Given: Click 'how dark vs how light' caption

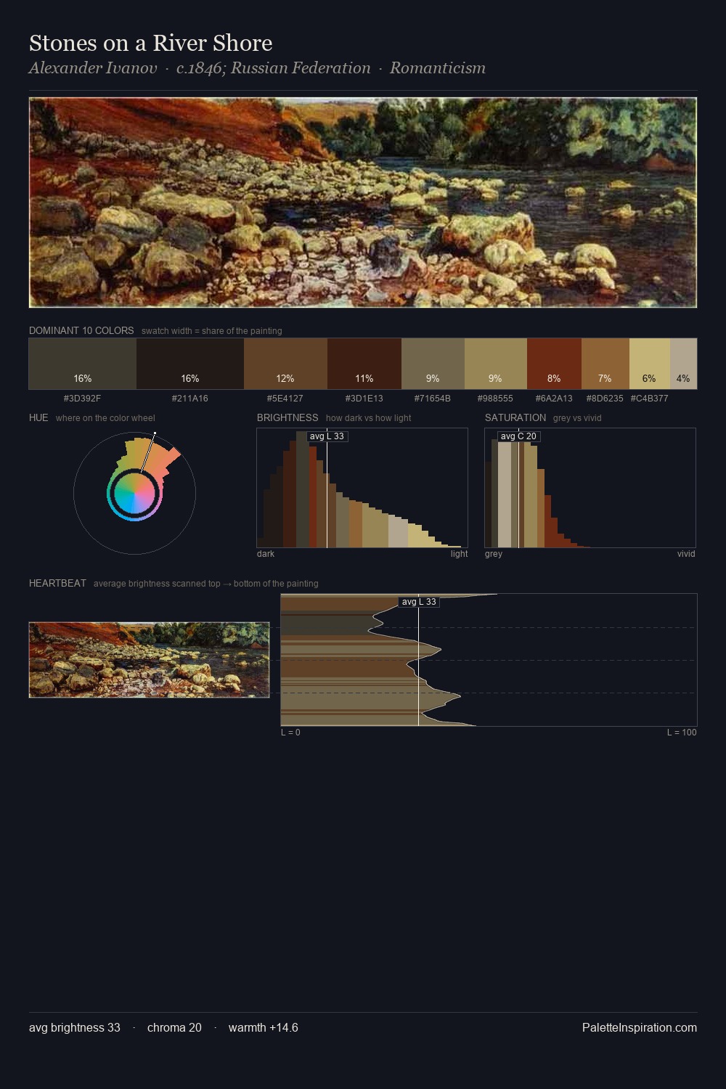Looking at the screenshot, I should [x=369, y=418].
